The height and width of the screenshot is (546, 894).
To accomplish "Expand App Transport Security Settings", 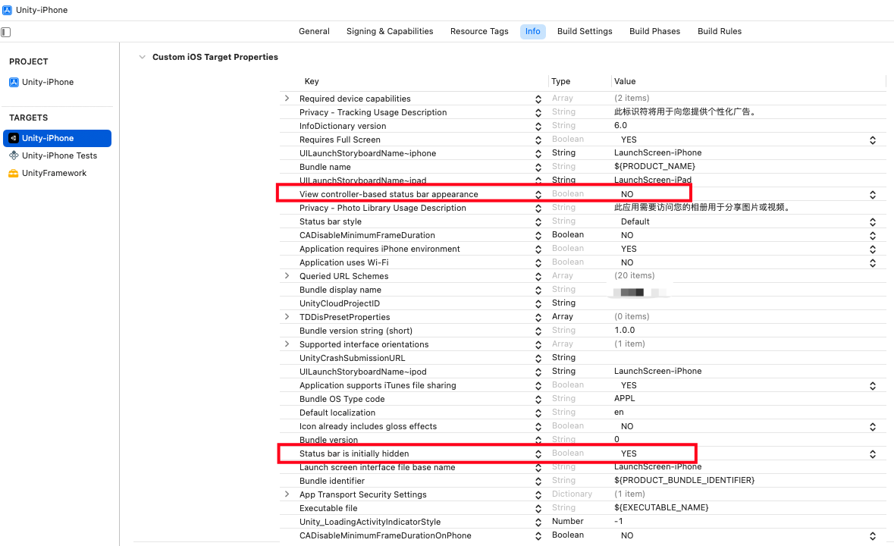I will click(x=287, y=494).
